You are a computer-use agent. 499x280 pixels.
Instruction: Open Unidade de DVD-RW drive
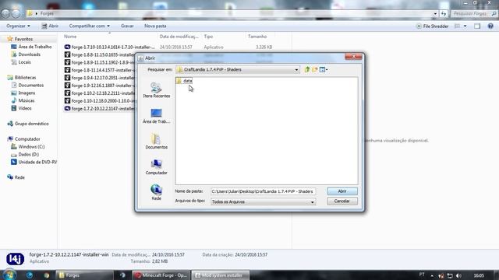pyautogui.click(x=34, y=162)
